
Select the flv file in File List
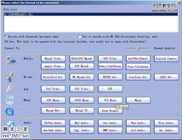(x=91, y=14)
